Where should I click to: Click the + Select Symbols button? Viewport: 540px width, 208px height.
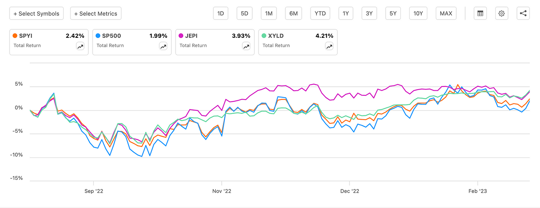click(x=36, y=14)
